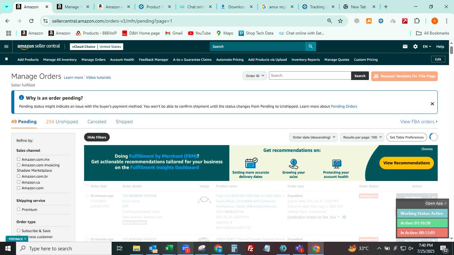Click the Windows Start button
The width and height of the screenshot is (454, 255).
tap(8, 248)
